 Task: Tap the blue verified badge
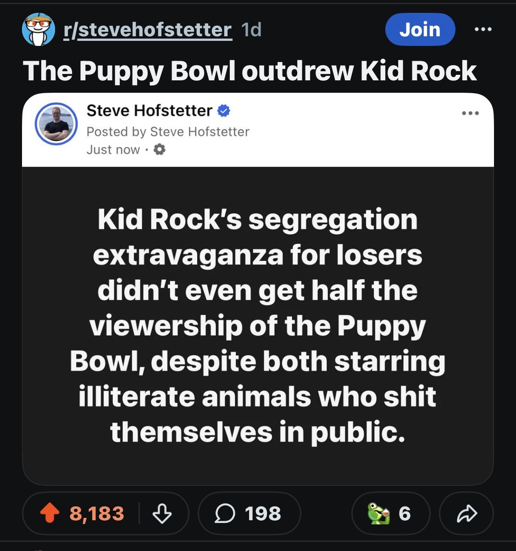tap(223, 110)
